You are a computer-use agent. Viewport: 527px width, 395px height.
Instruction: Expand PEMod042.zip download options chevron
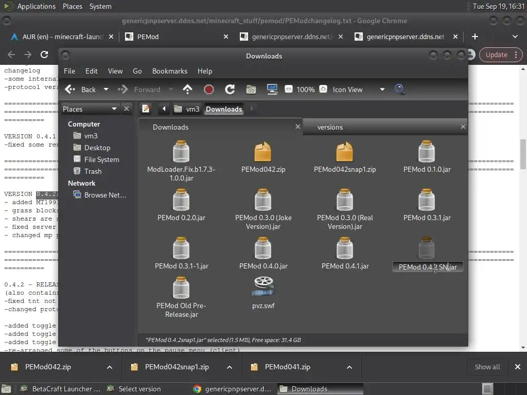point(110,367)
